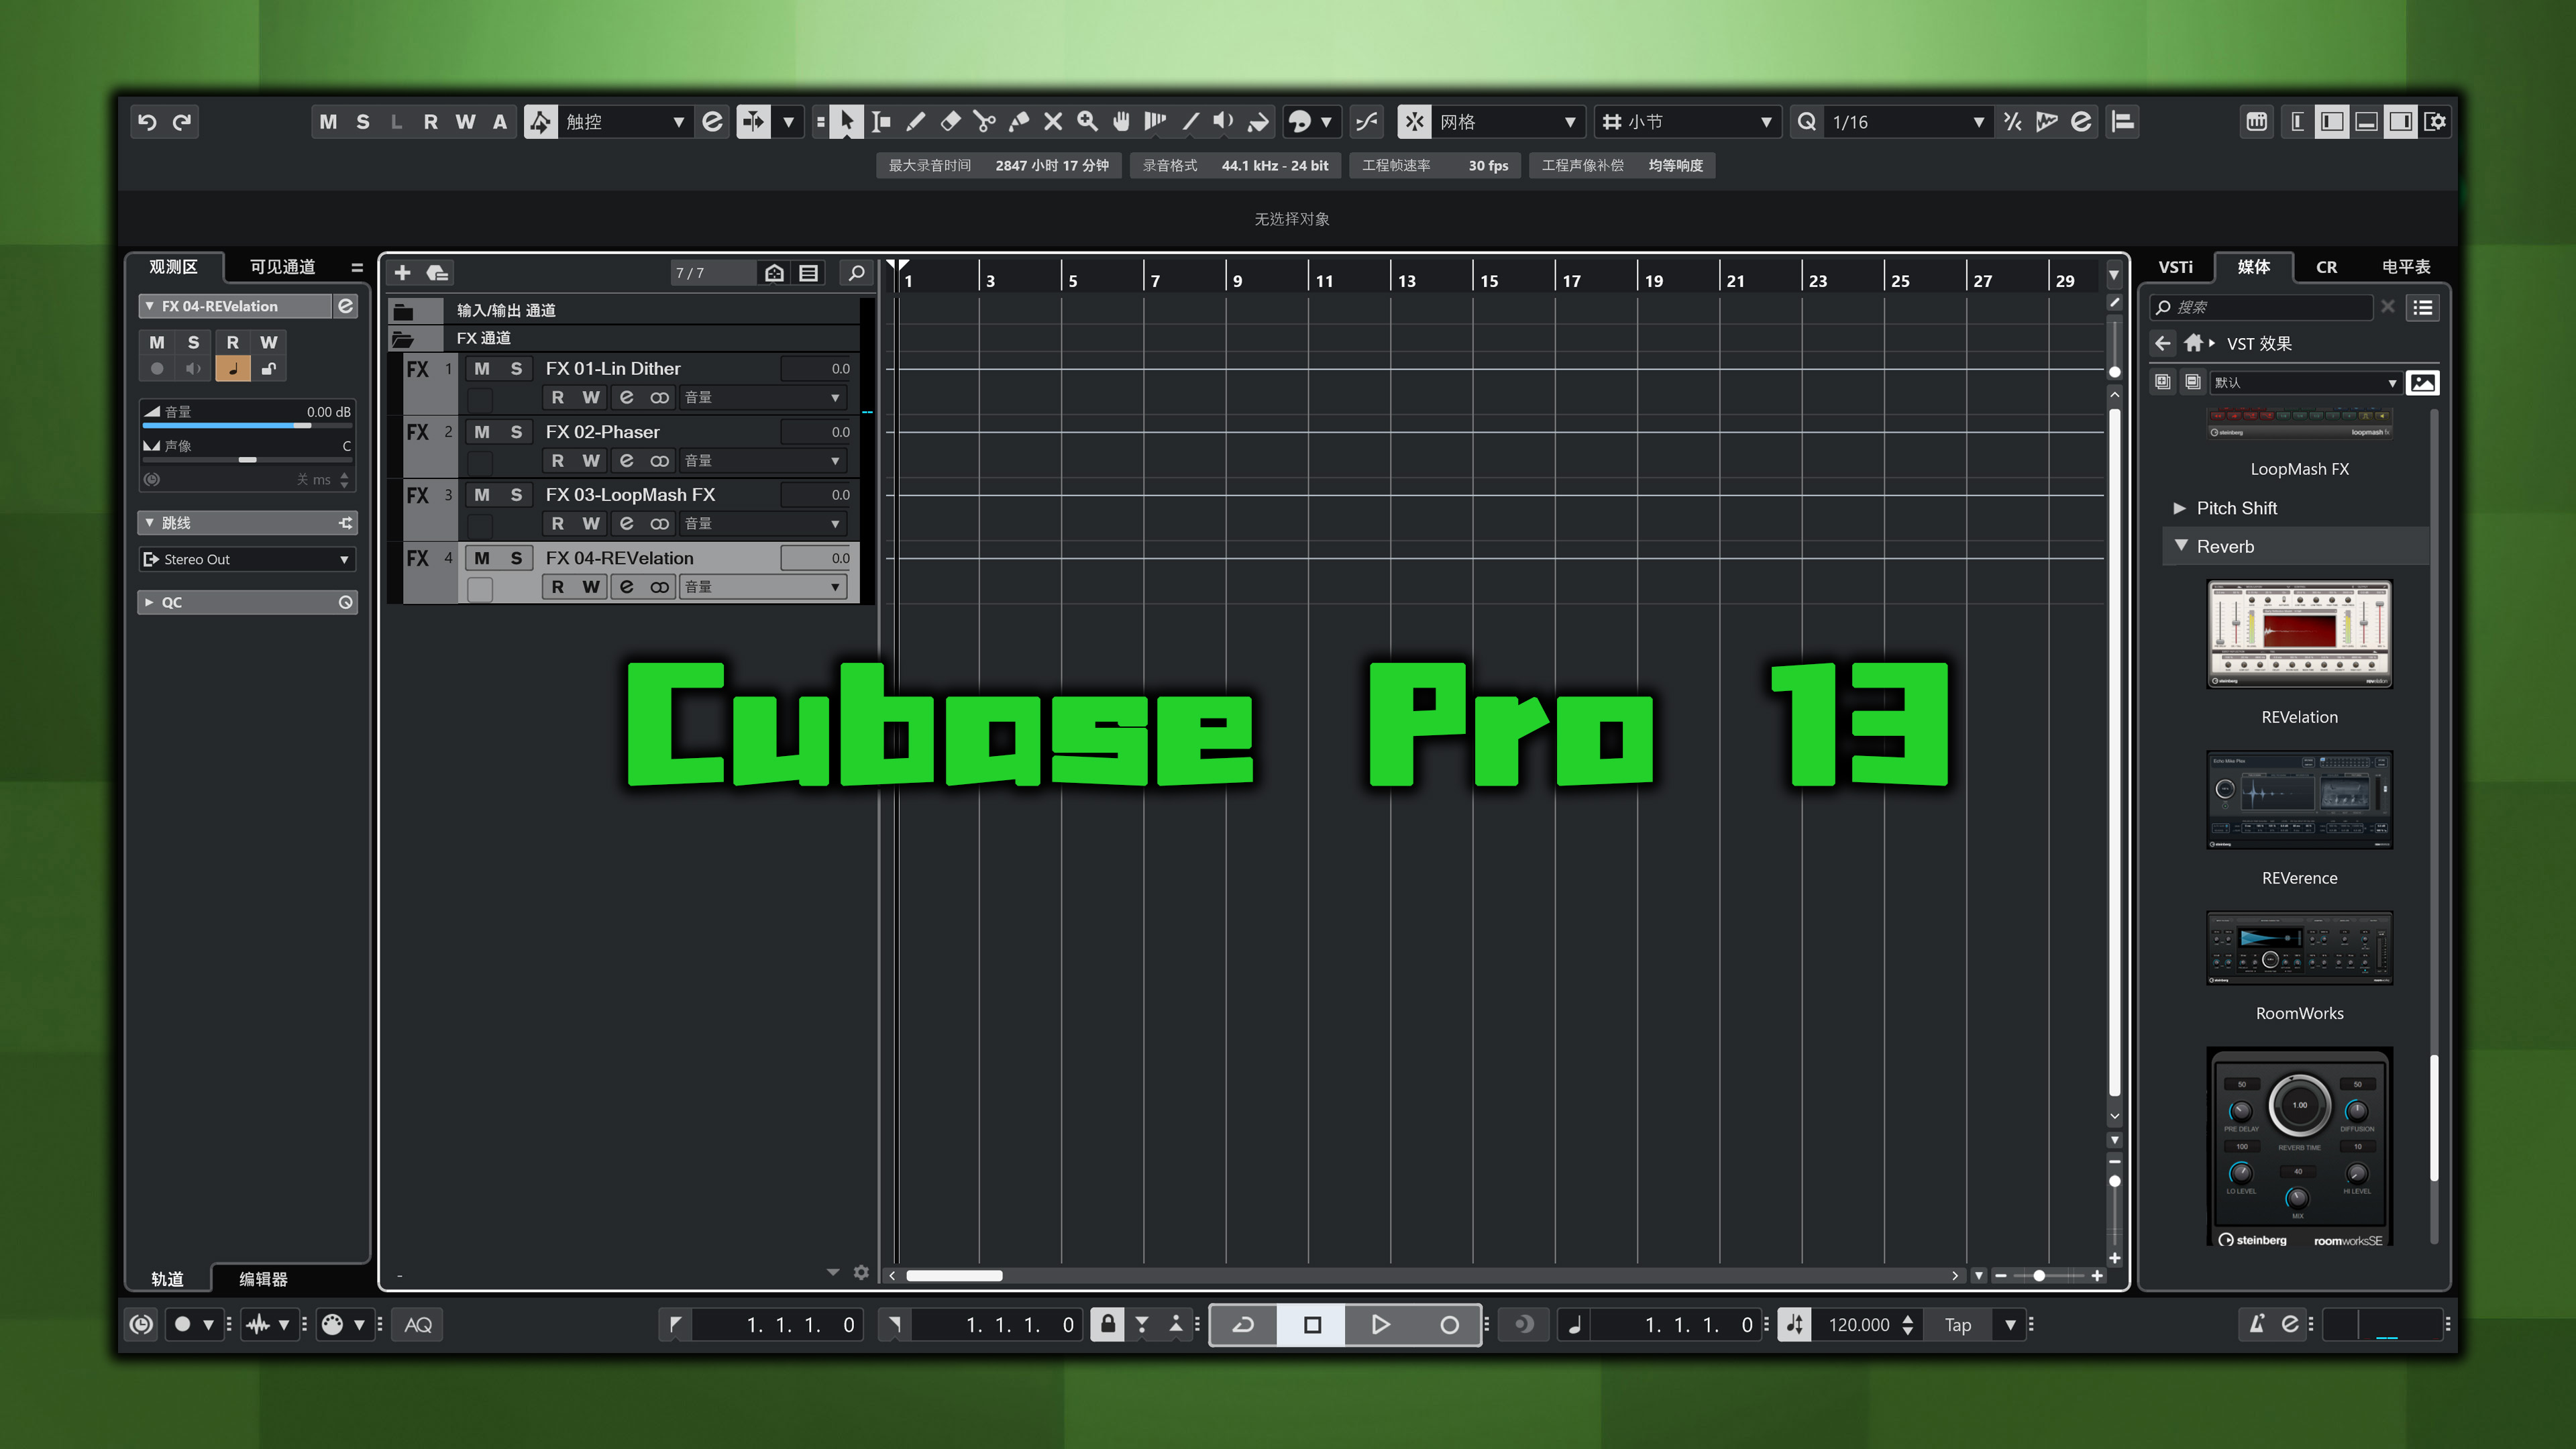Switch to the 可见通道 tab
Image resolution: width=2576 pixels, height=1449 pixels.
(x=282, y=267)
